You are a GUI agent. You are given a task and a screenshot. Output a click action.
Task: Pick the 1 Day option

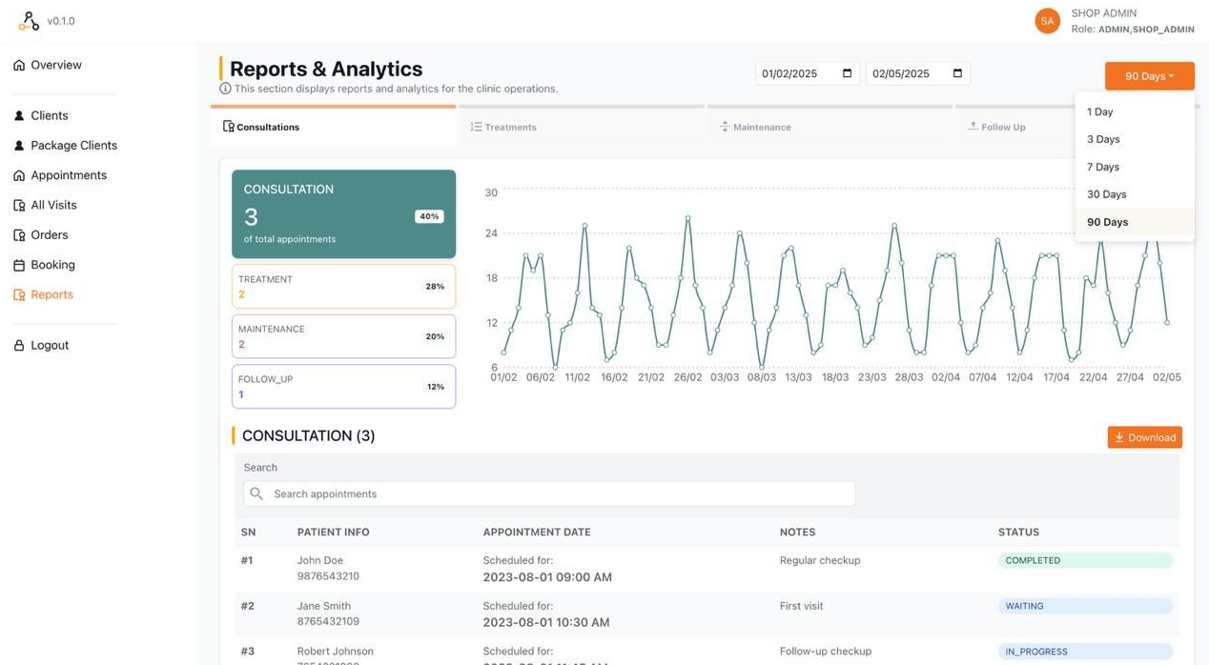(x=1099, y=111)
